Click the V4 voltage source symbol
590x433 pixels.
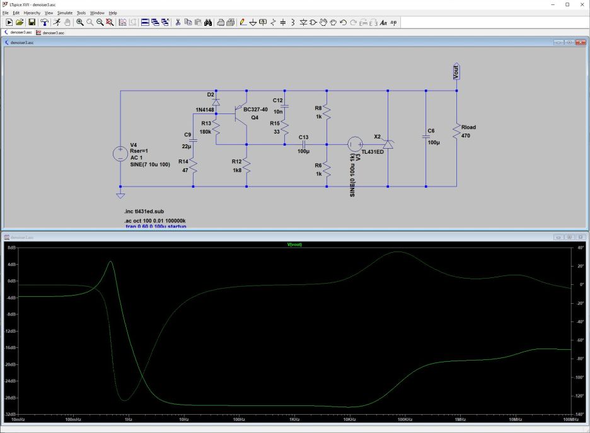[120, 154]
